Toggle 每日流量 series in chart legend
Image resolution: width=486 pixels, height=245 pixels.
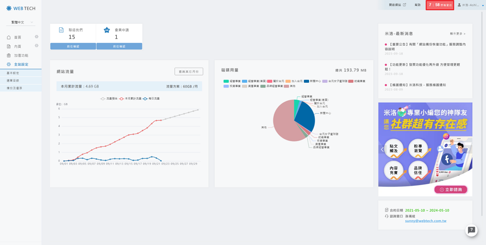coord(151,99)
